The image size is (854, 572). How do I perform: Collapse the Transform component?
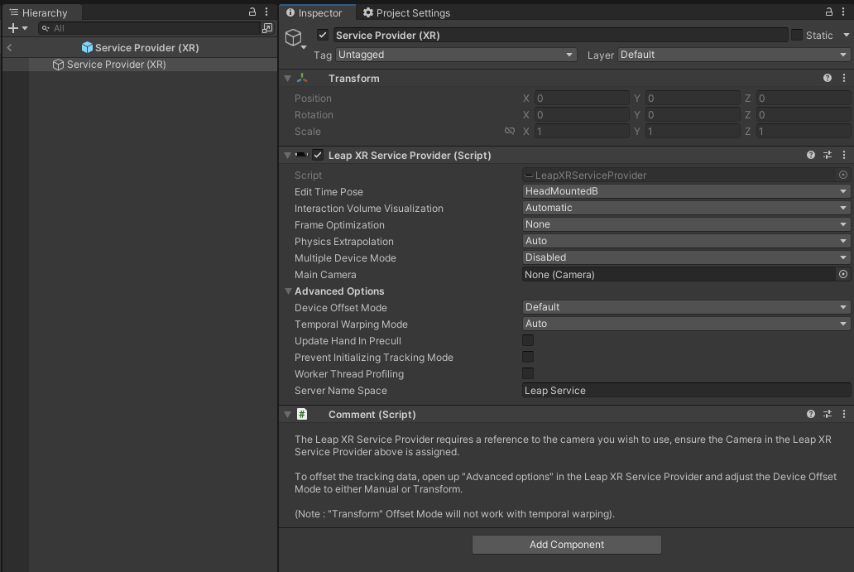[x=288, y=79]
